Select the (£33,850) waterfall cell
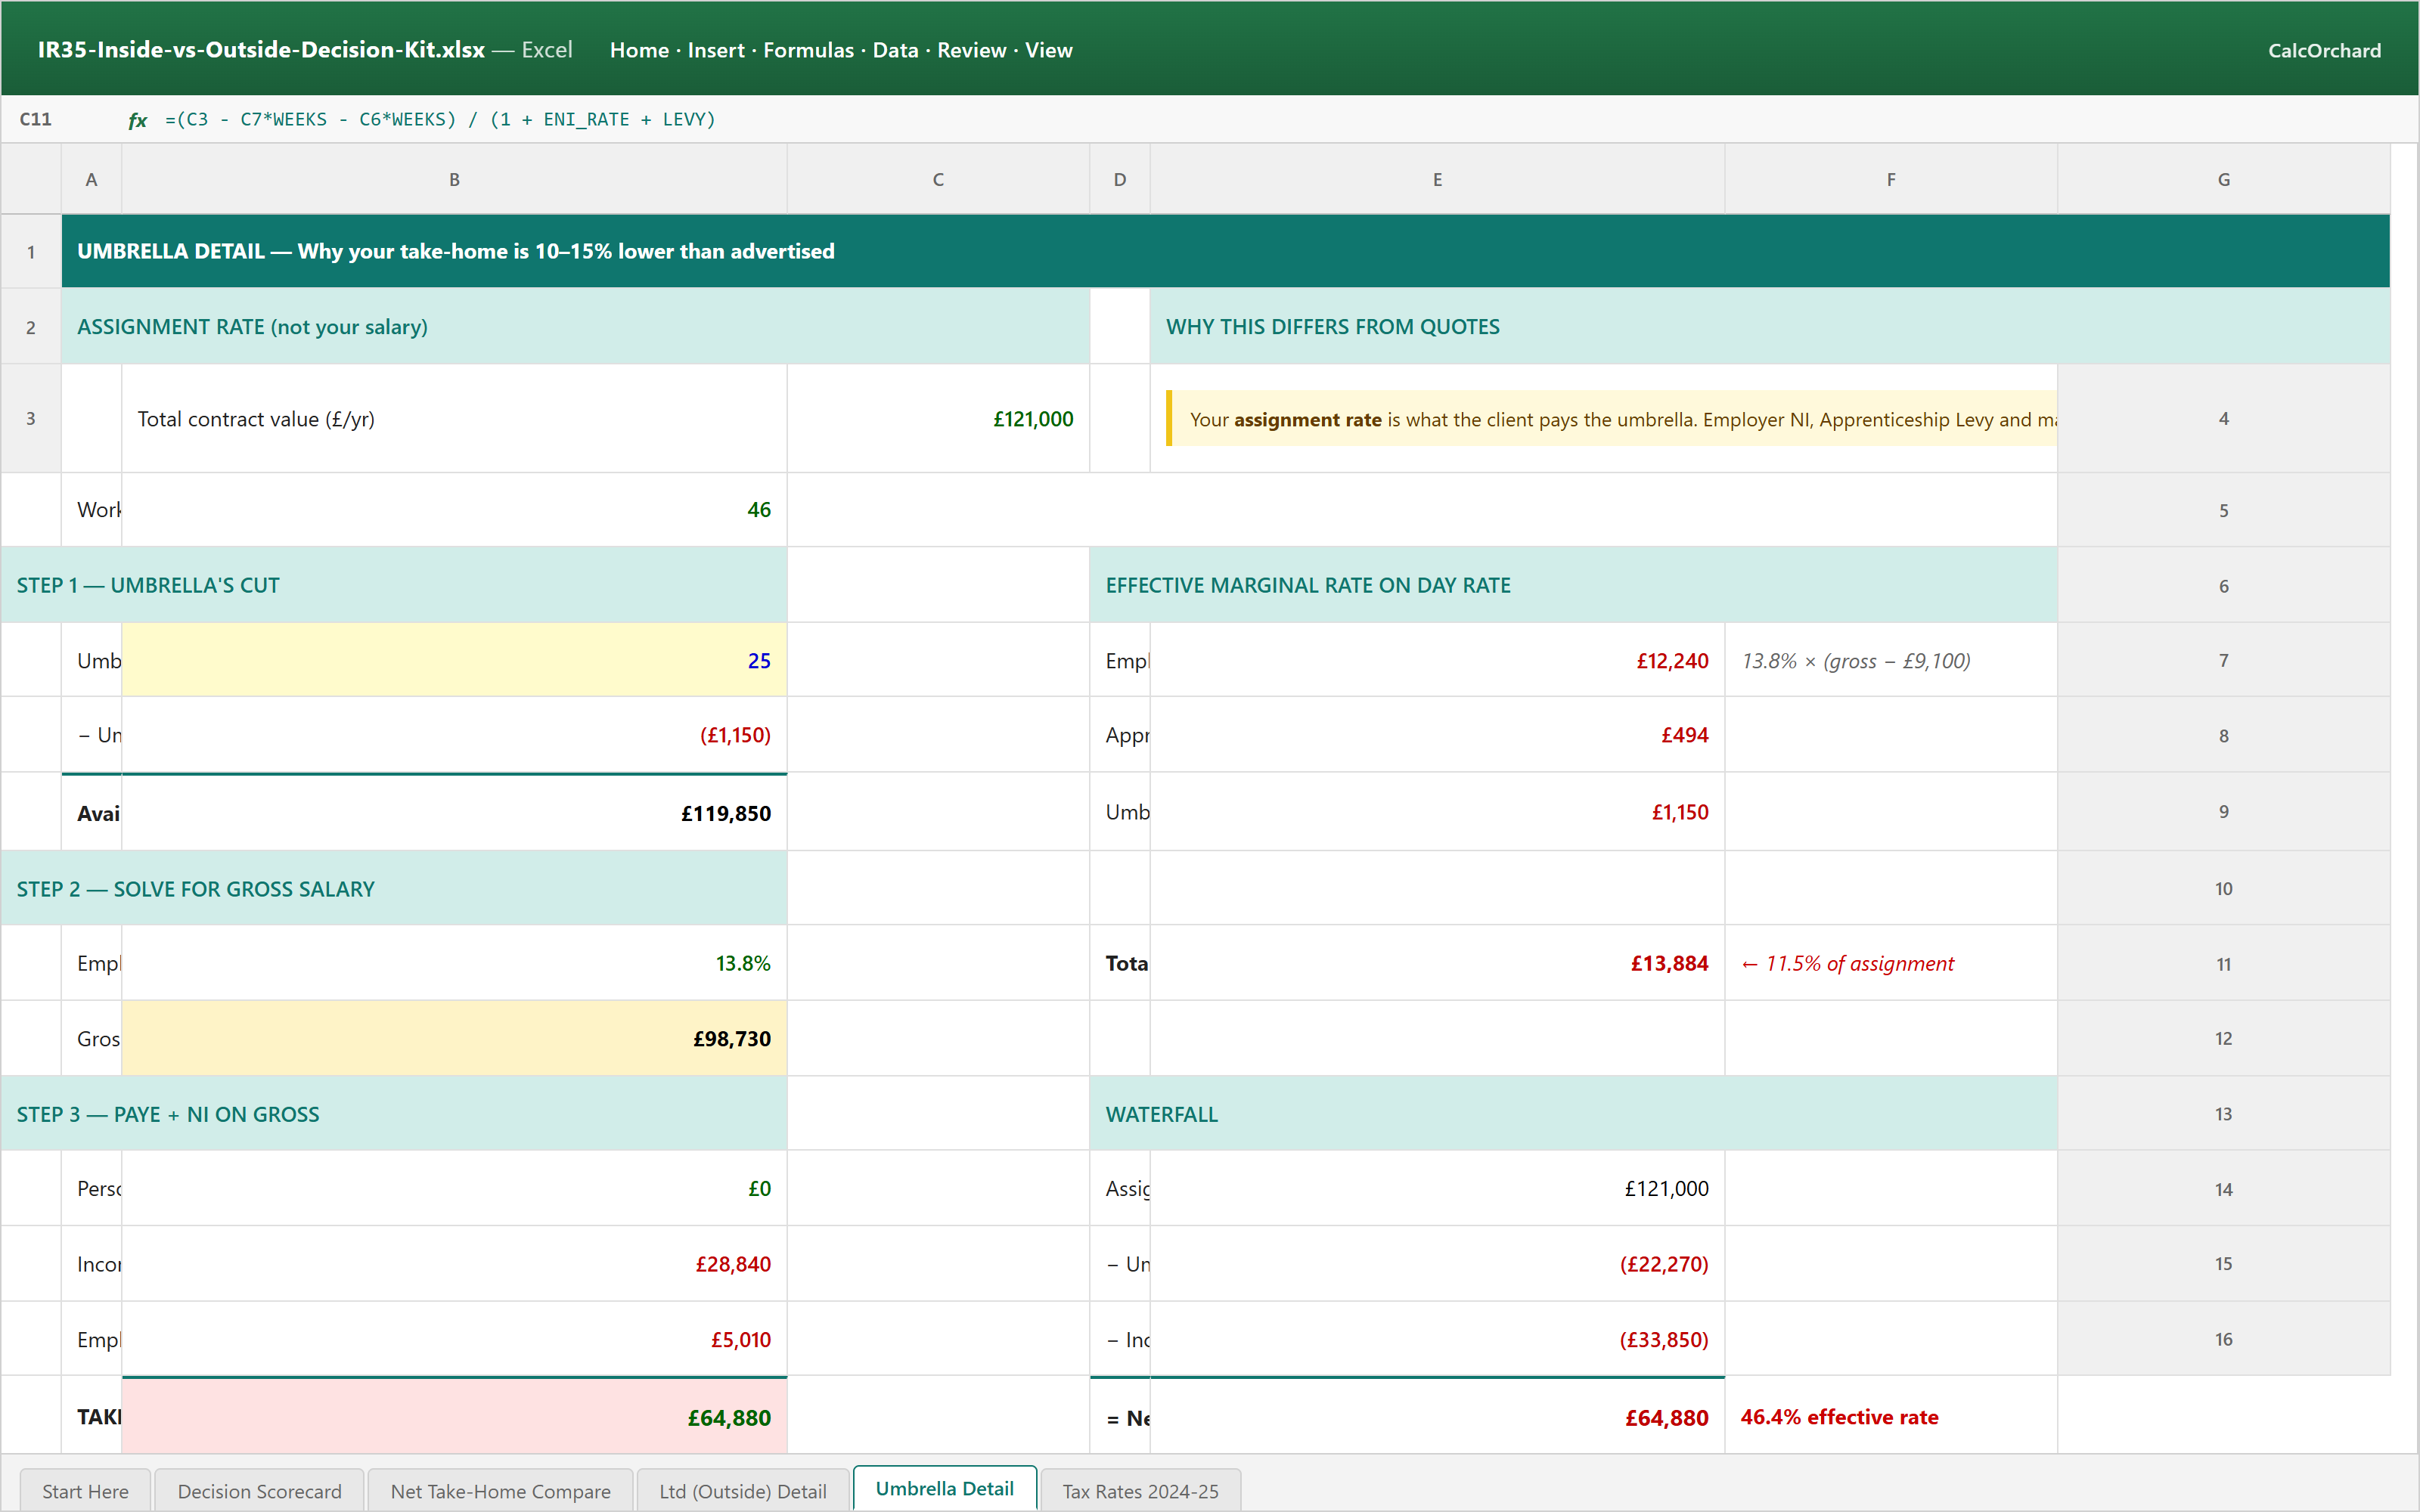This screenshot has height=1512, width=2420. 1437,1339
